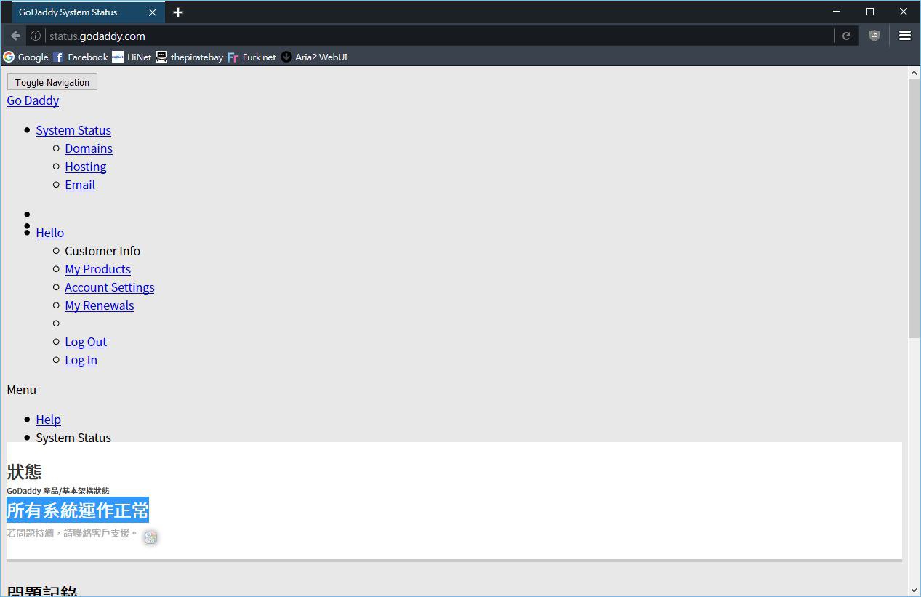Open the My Renewals link

(100, 305)
